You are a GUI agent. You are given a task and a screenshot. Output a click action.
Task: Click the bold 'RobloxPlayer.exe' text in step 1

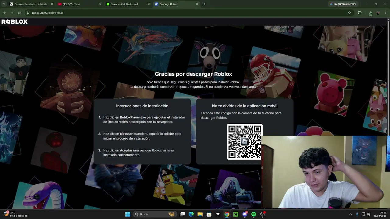(133, 117)
